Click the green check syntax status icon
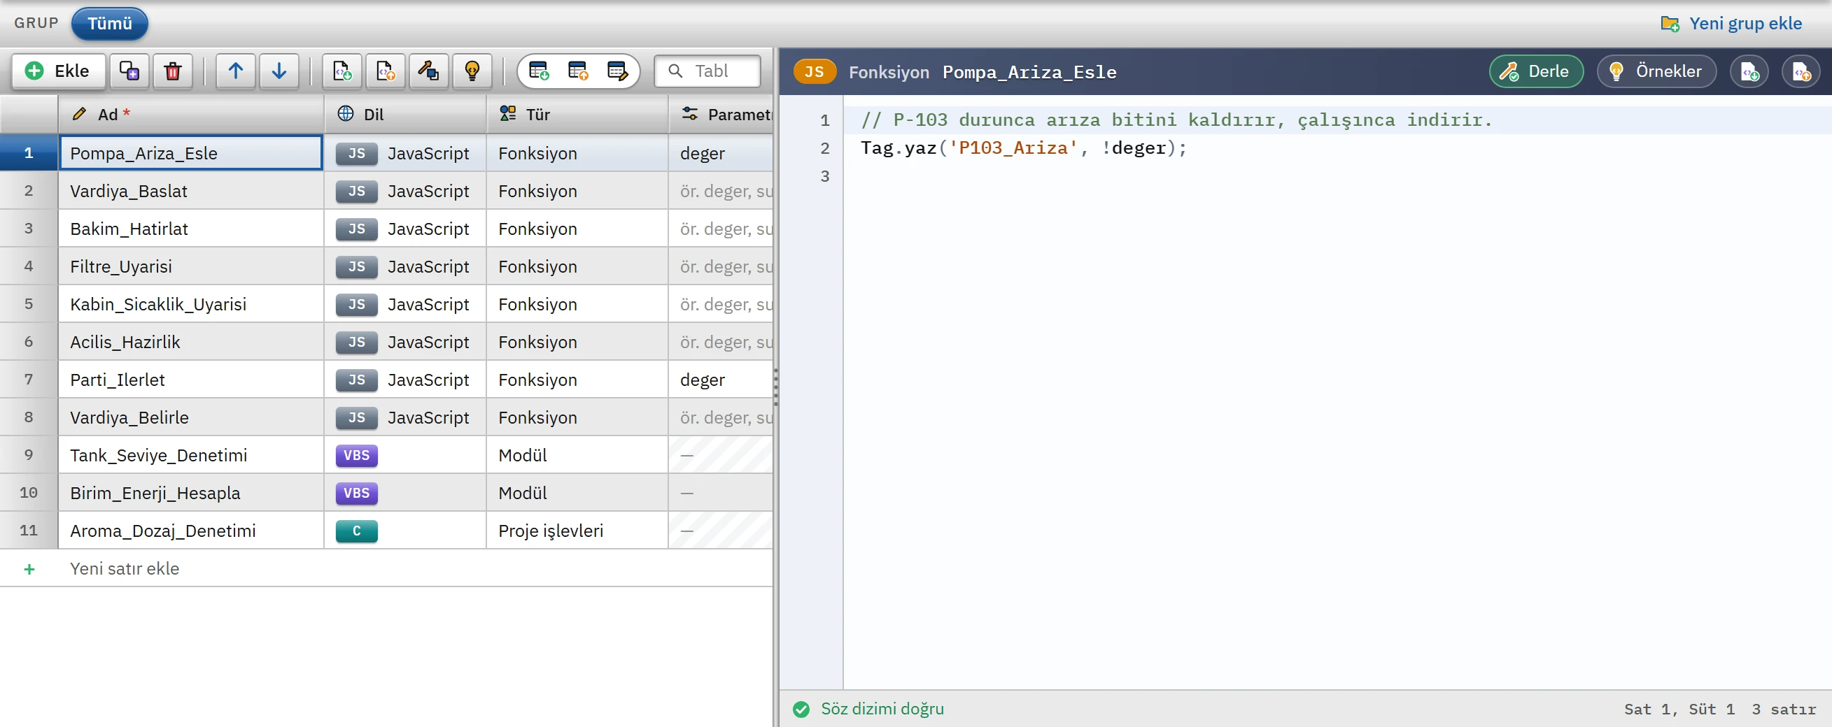Image resolution: width=1832 pixels, height=727 pixels. (x=801, y=710)
